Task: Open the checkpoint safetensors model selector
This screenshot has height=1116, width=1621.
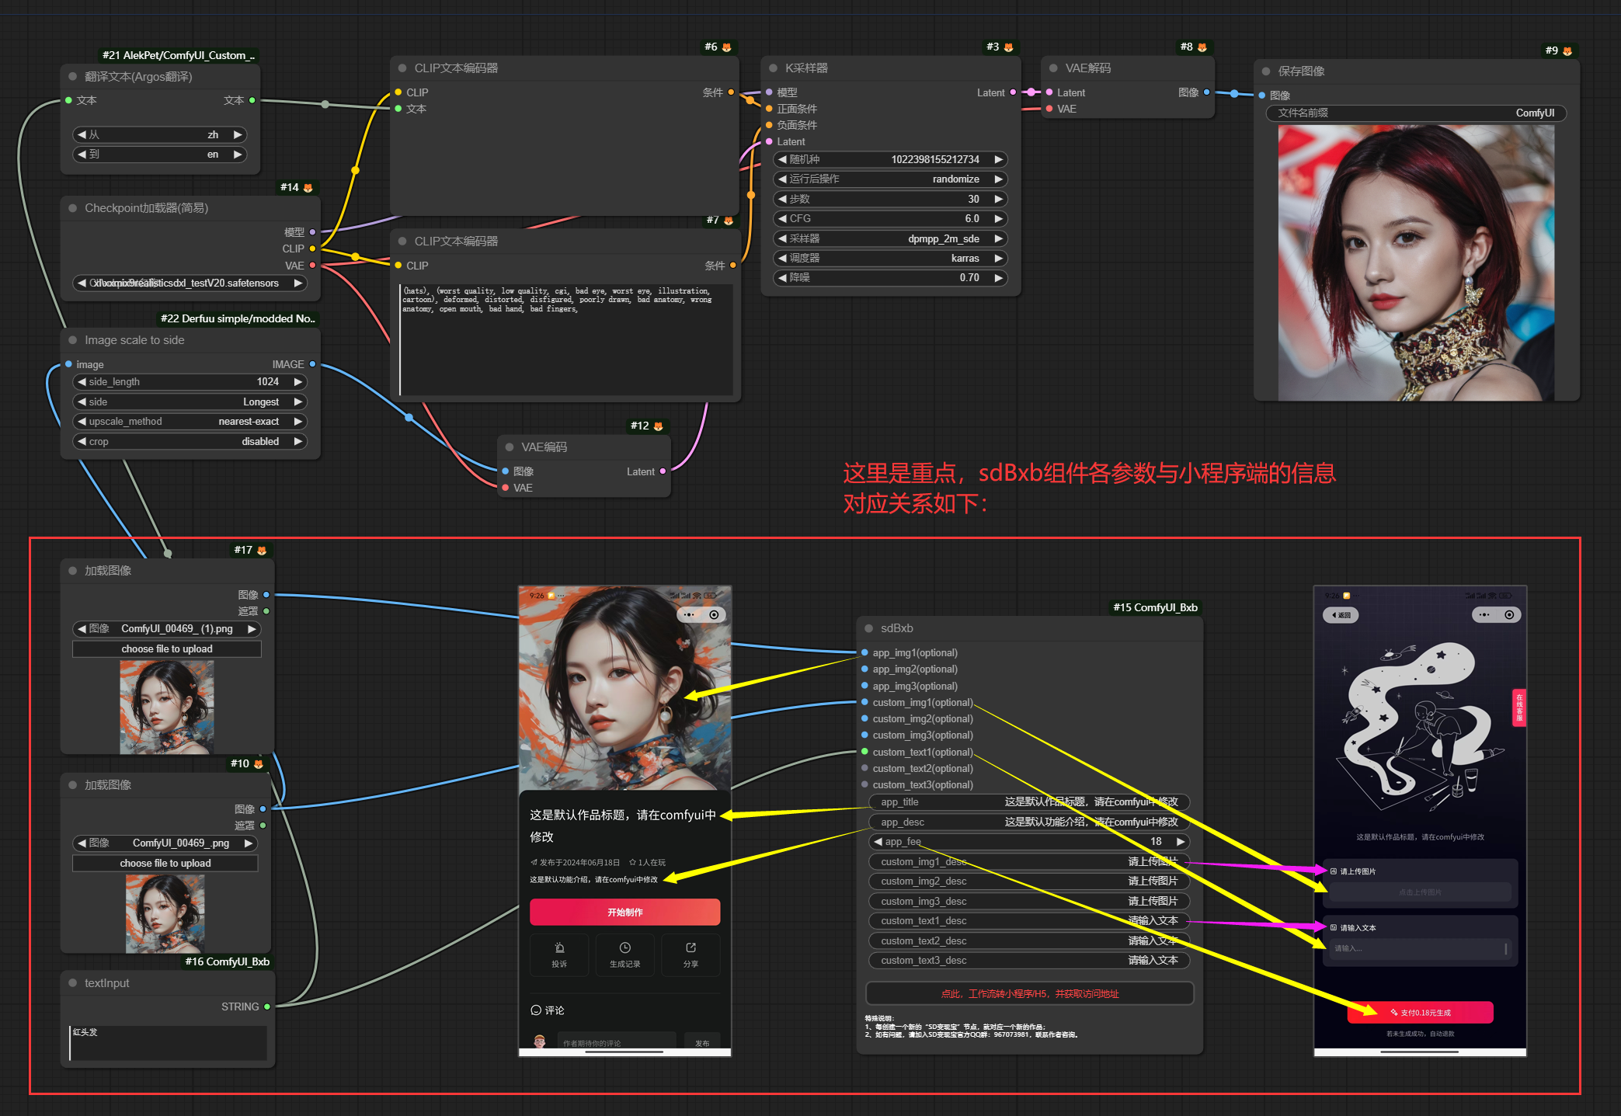Action: click(190, 283)
